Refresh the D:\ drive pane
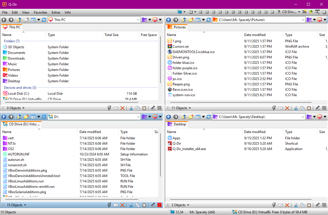Viewport: 328px width, 215px height. coord(44,117)
